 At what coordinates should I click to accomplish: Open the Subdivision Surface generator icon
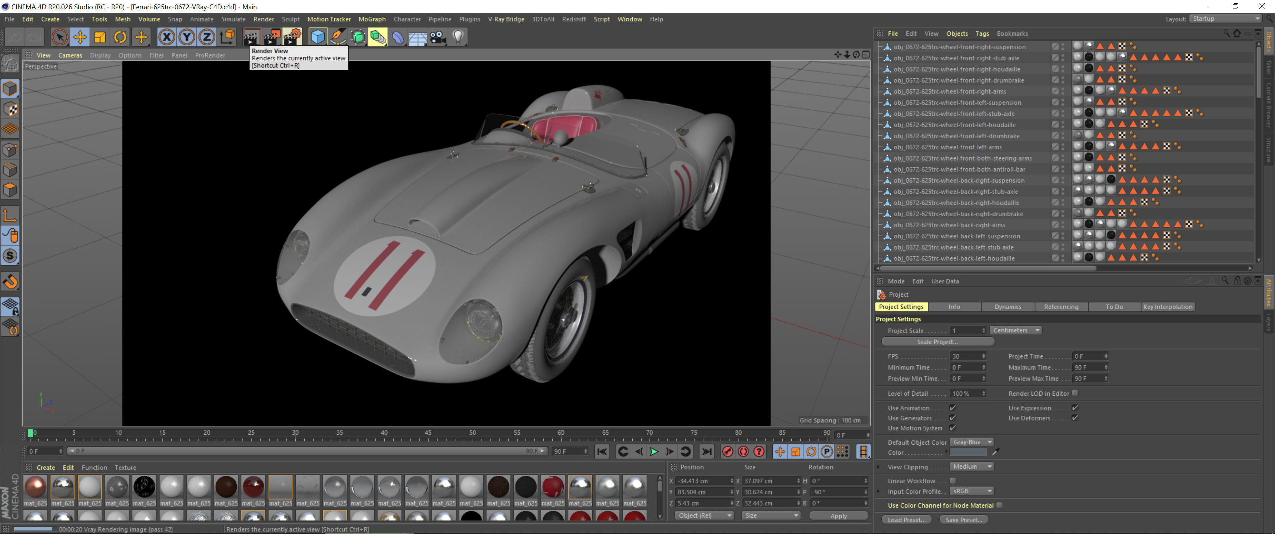pyautogui.click(x=358, y=37)
